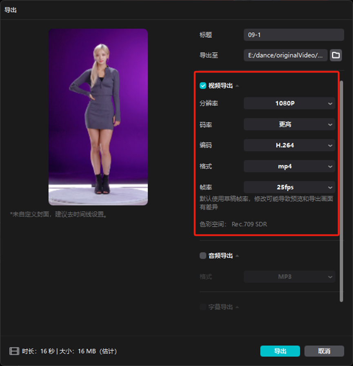This screenshot has width=353, height=366.
Task: Open the 格式 mp4 dropdown
Action: click(x=289, y=166)
